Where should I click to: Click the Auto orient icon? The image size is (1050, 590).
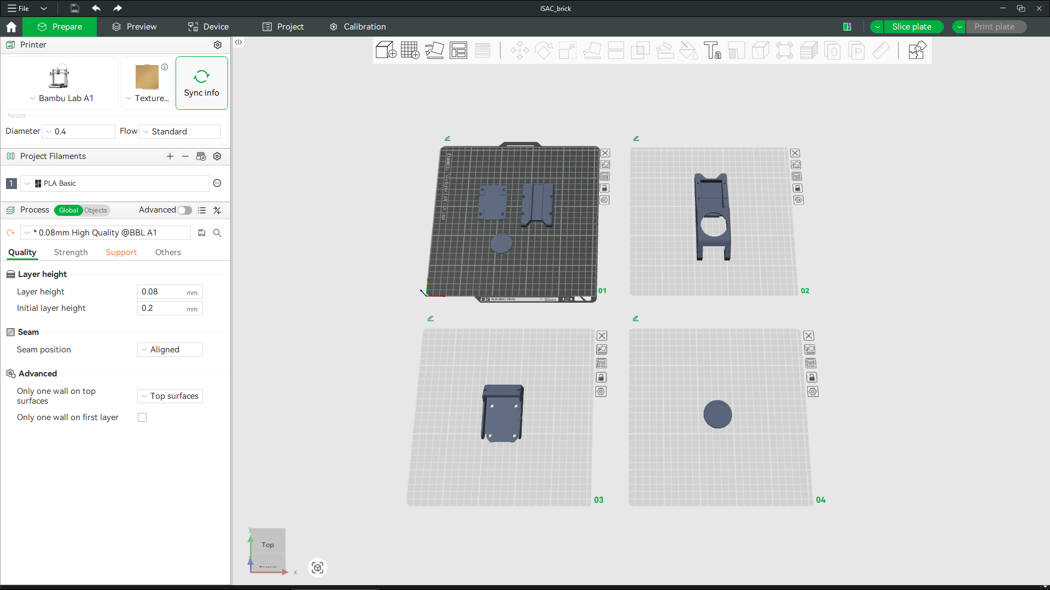pyautogui.click(x=434, y=50)
